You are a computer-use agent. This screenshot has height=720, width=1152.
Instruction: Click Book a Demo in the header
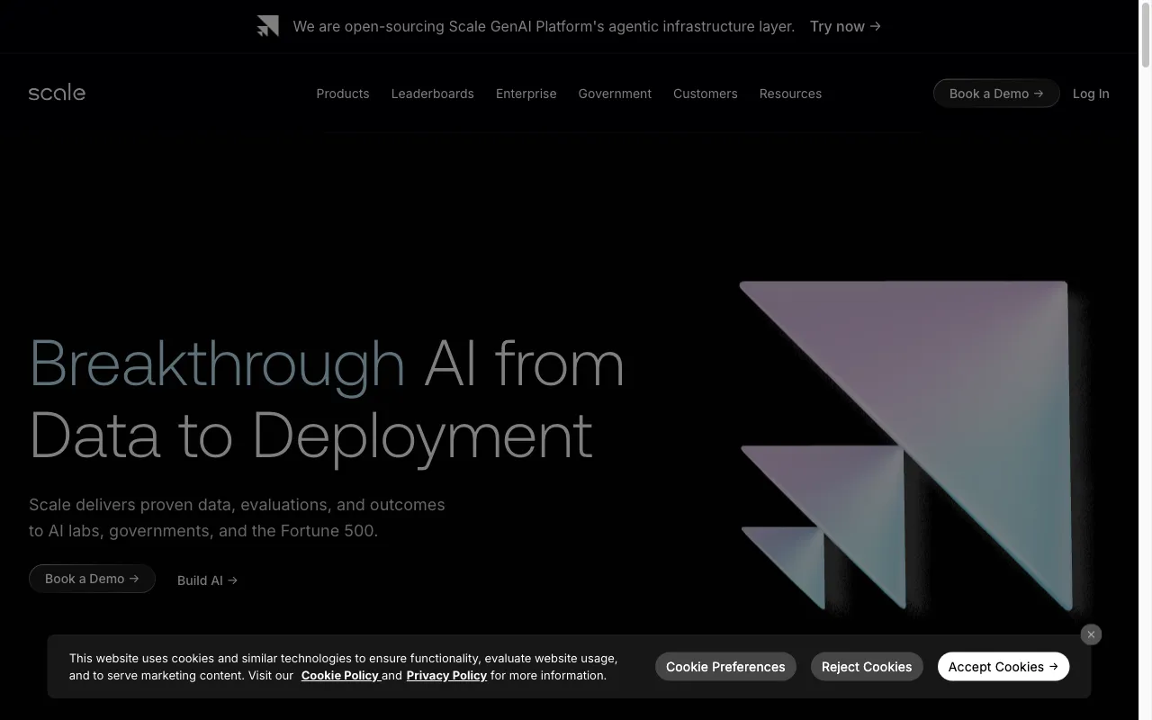(x=996, y=94)
